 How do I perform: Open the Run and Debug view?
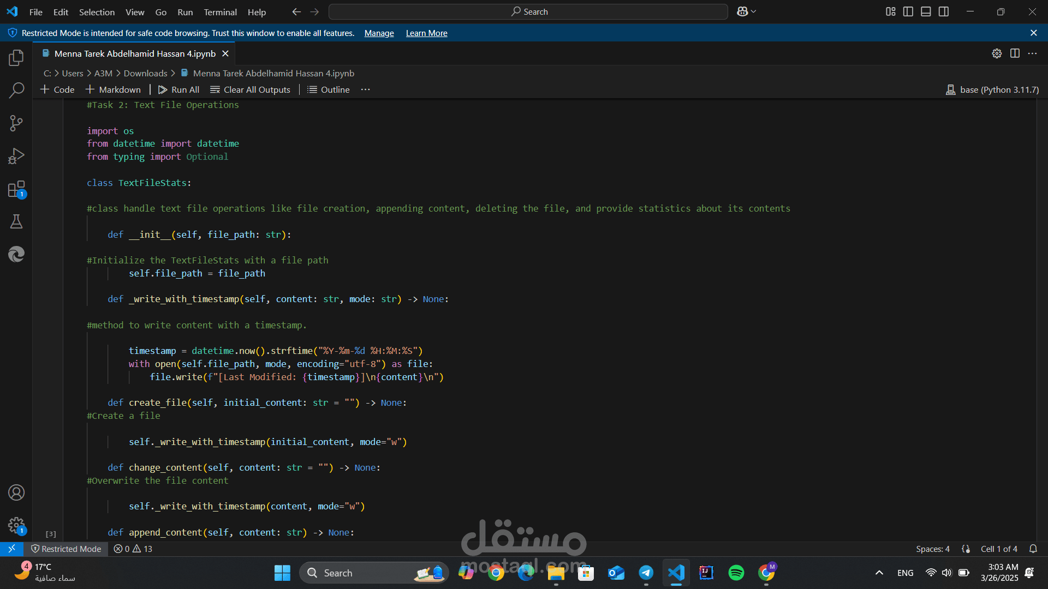[16, 155]
